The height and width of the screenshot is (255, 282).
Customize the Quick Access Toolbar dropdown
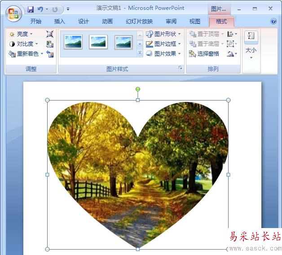tap(68, 9)
